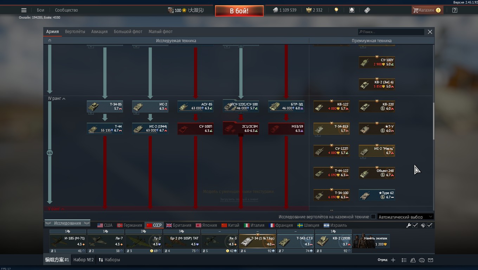478x270 pixels.
Task: Switch to the Армия tab
Action: 52,32
